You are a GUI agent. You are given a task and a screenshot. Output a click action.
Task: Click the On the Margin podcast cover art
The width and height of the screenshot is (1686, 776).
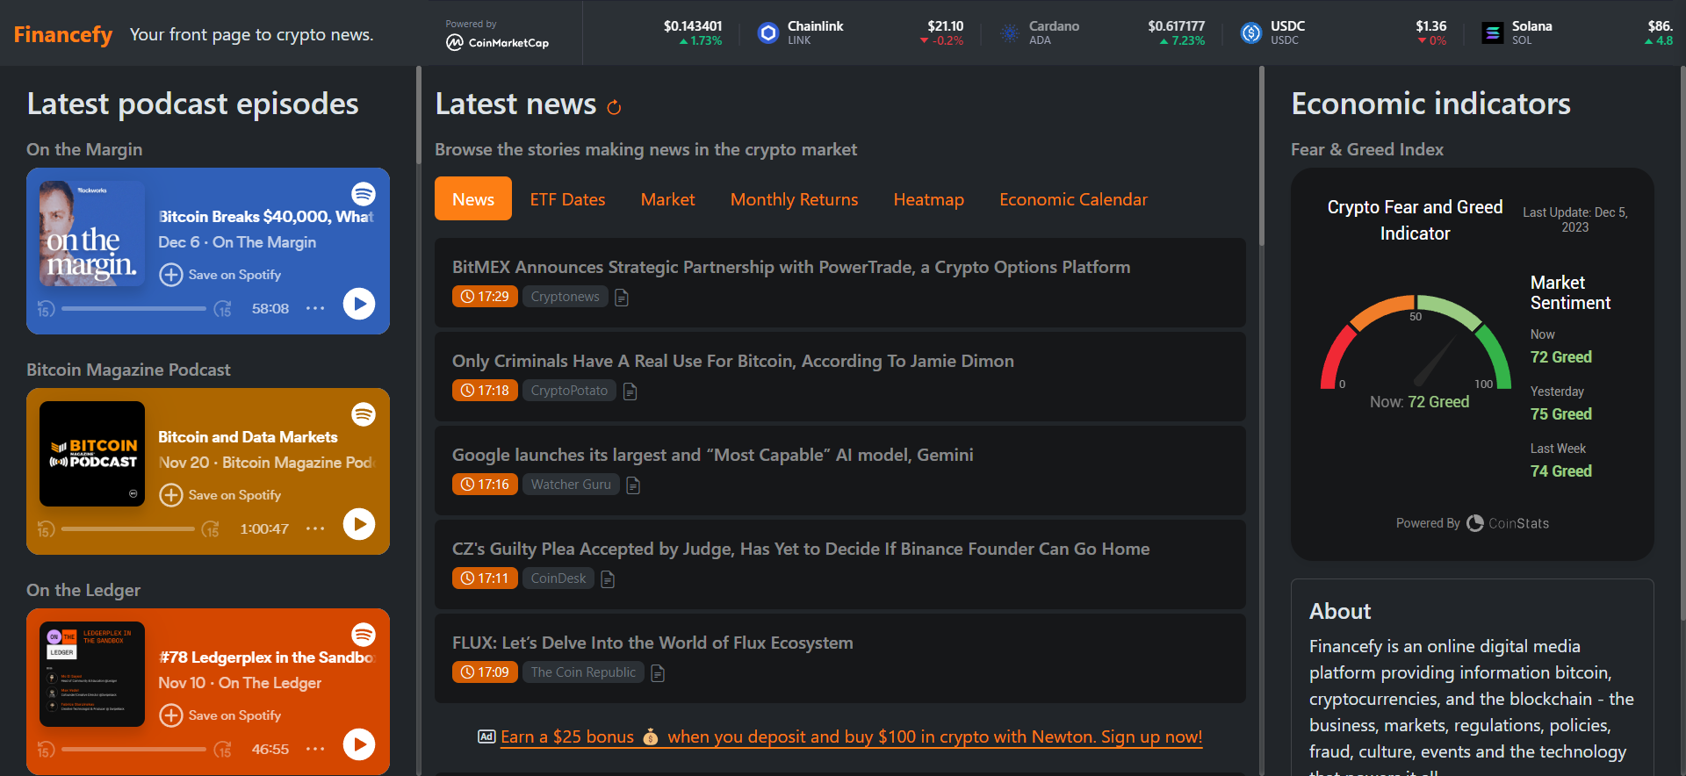click(92, 234)
